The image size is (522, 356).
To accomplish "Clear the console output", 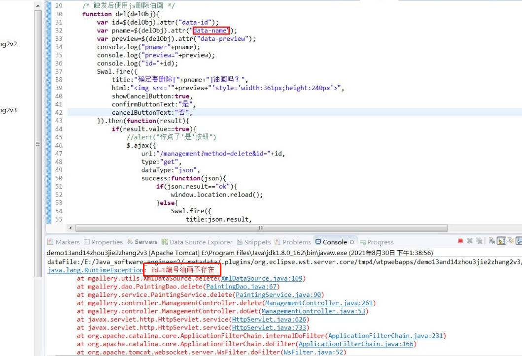I will click(x=492, y=241).
